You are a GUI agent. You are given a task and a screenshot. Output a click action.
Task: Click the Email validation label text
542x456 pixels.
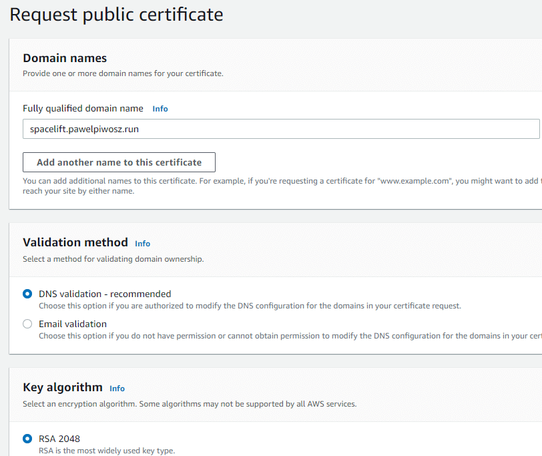pos(73,324)
